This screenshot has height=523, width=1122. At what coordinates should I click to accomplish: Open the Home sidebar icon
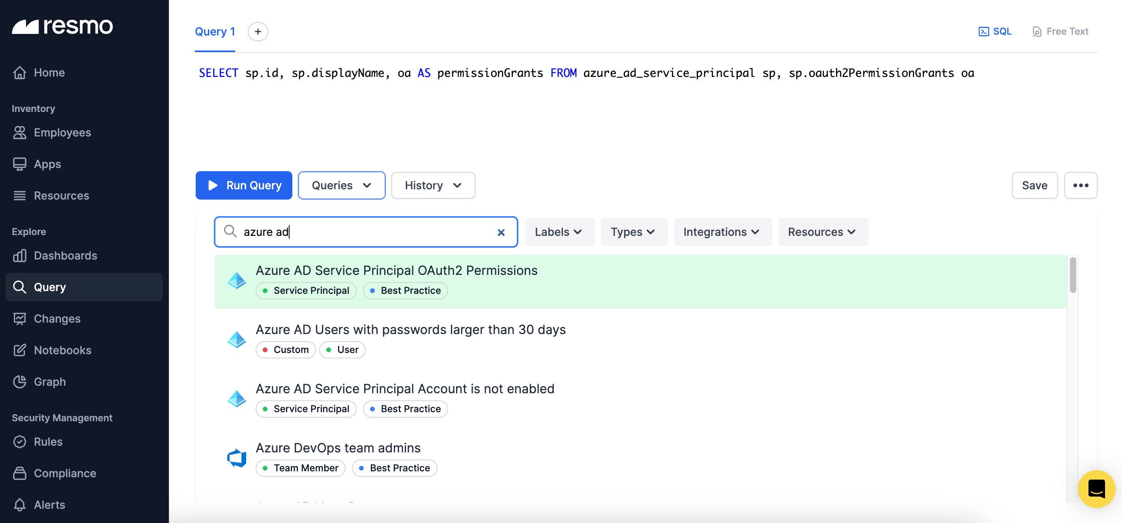pos(20,72)
